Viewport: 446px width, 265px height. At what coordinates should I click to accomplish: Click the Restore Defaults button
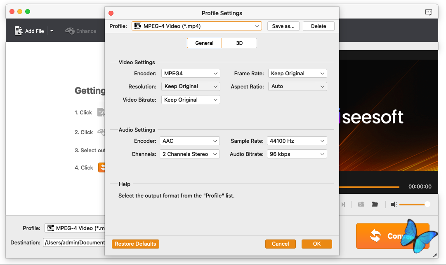point(135,244)
